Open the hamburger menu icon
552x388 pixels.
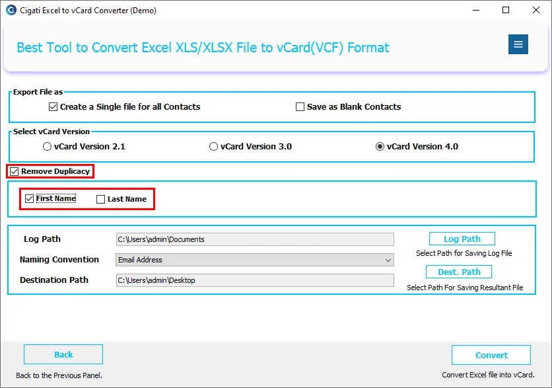click(518, 44)
